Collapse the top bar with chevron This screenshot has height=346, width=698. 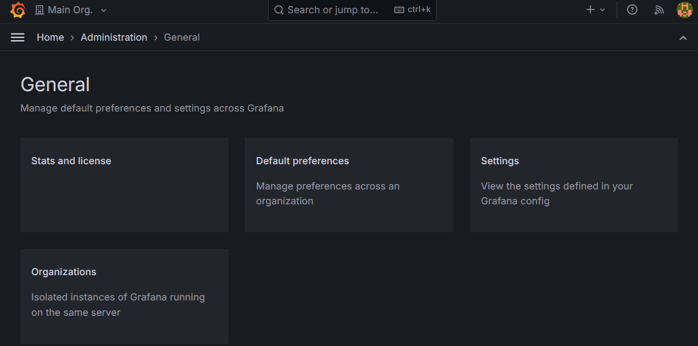[x=683, y=37]
